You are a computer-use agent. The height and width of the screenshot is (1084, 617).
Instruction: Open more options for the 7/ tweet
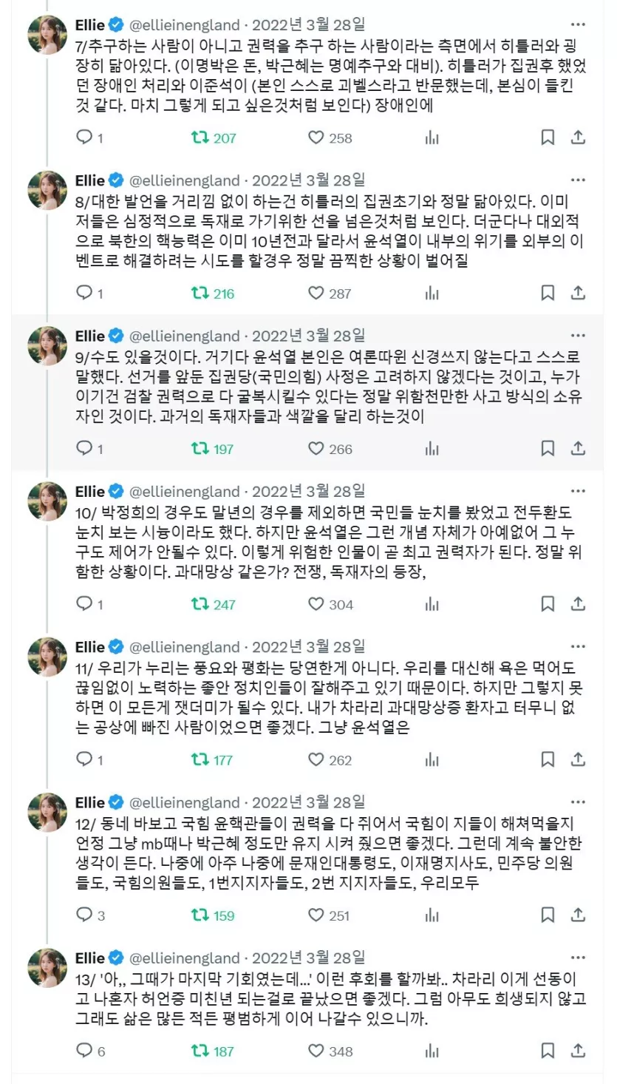(578, 25)
